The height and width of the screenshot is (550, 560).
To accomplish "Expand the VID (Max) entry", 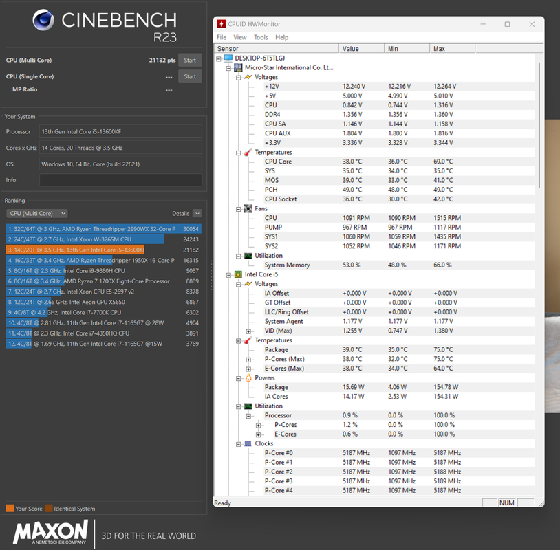I will pyautogui.click(x=248, y=331).
